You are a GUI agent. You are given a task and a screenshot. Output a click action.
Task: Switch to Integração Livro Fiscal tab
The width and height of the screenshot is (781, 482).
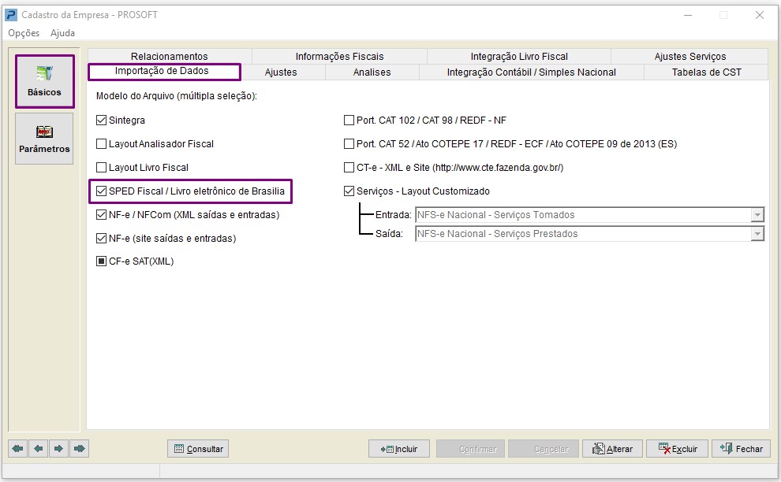coord(519,56)
